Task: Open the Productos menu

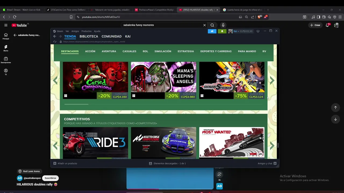Action: (87, 31)
